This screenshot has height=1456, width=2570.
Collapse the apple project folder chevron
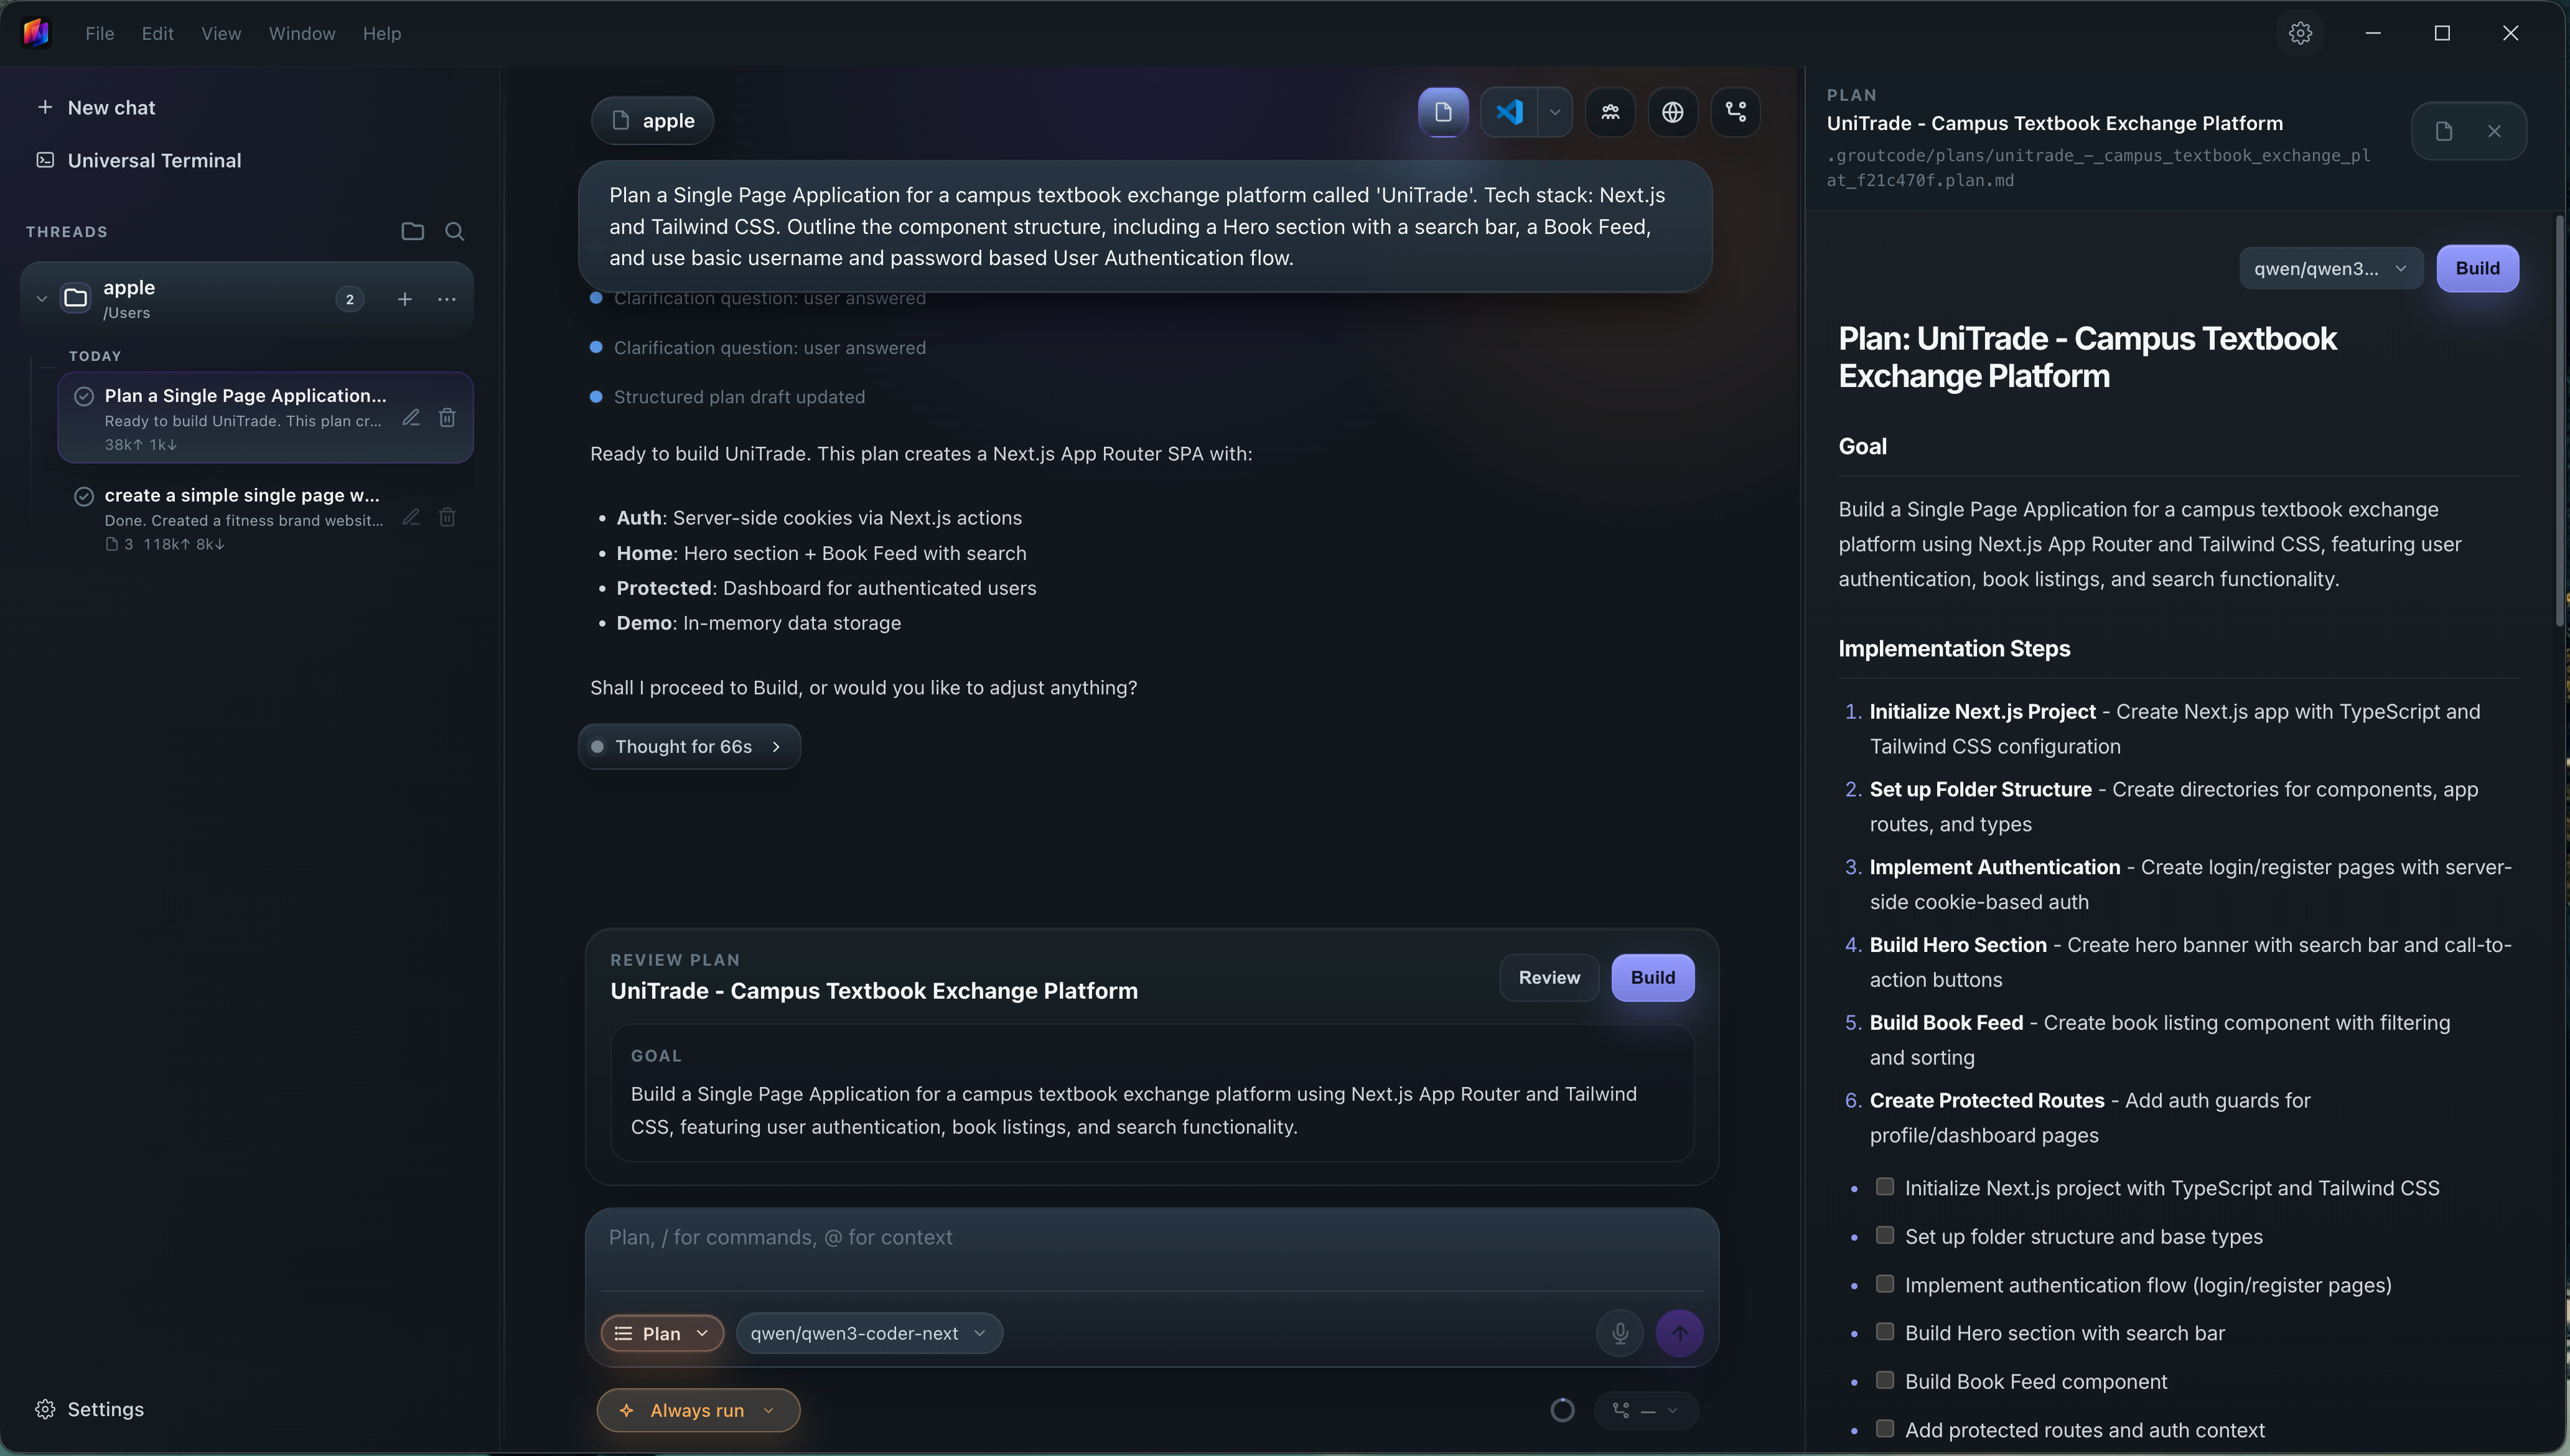(x=42, y=298)
